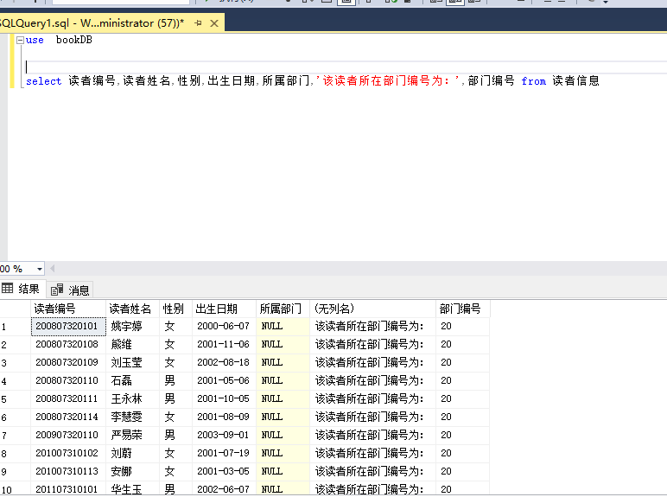The height and width of the screenshot is (497, 667).
Task: Select row header 5 in results grid
Action: (x=16, y=399)
